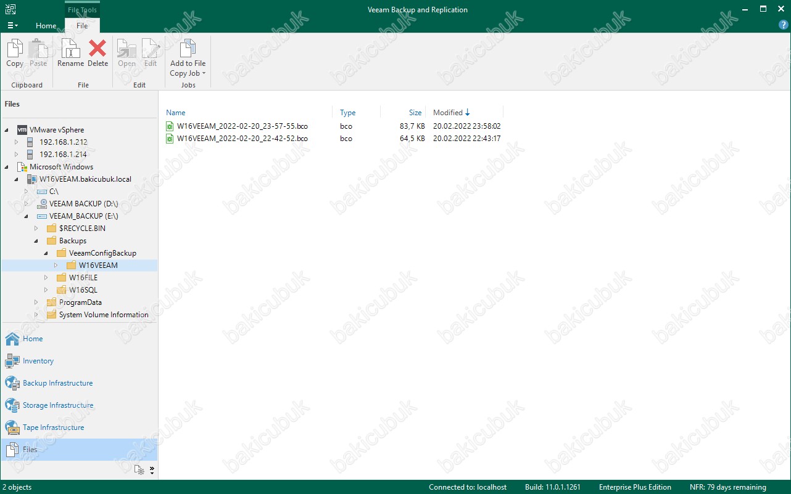Click Enterprise Plus Edition status text
Viewport: 791px width, 494px height.
click(x=635, y=487)
